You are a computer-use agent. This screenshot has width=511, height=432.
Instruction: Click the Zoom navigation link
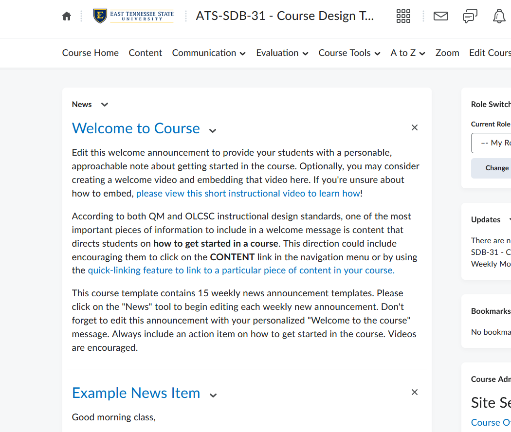tap(447, 53)
